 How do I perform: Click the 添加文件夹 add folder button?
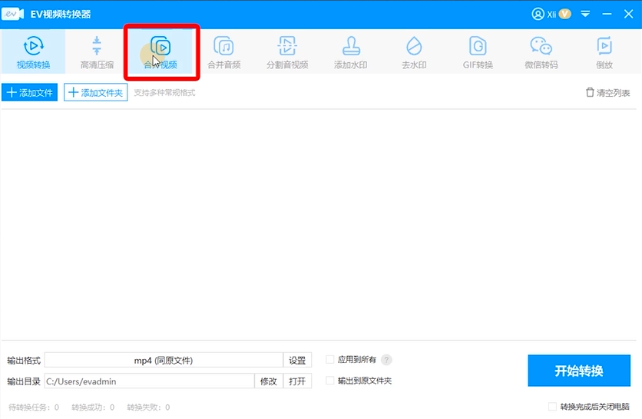95,93
